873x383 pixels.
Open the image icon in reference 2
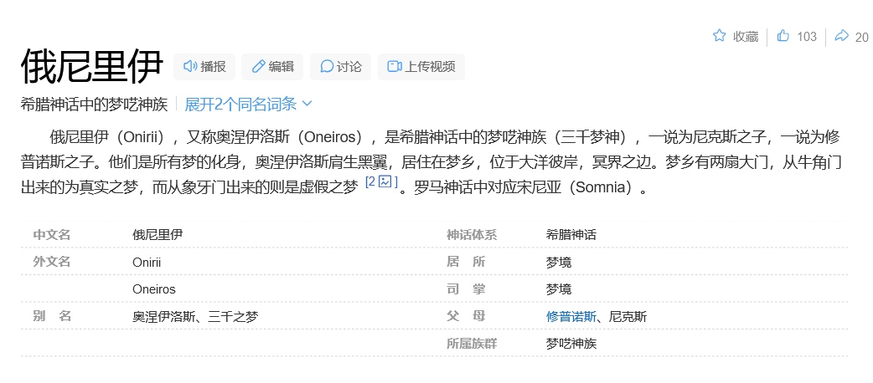[x=385, y=181]
